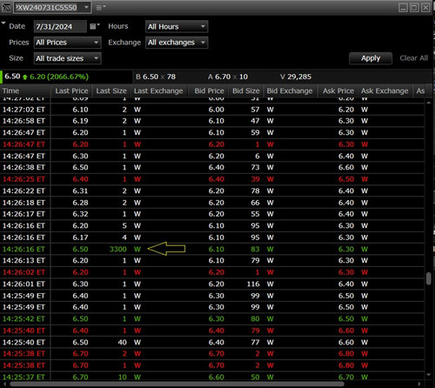This screenshot has height=388, width=435.
Task: Minimize the Time & Sales window
Action: 403,8
